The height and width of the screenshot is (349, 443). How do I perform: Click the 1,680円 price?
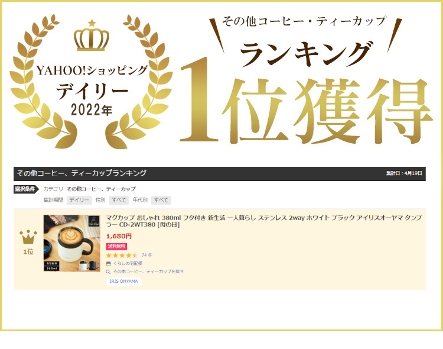coord(119,236)
